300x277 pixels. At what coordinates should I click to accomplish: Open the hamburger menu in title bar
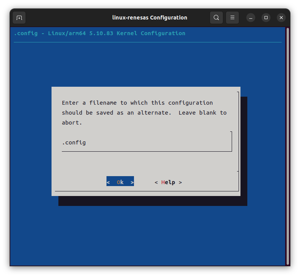[x=232, y=18]
